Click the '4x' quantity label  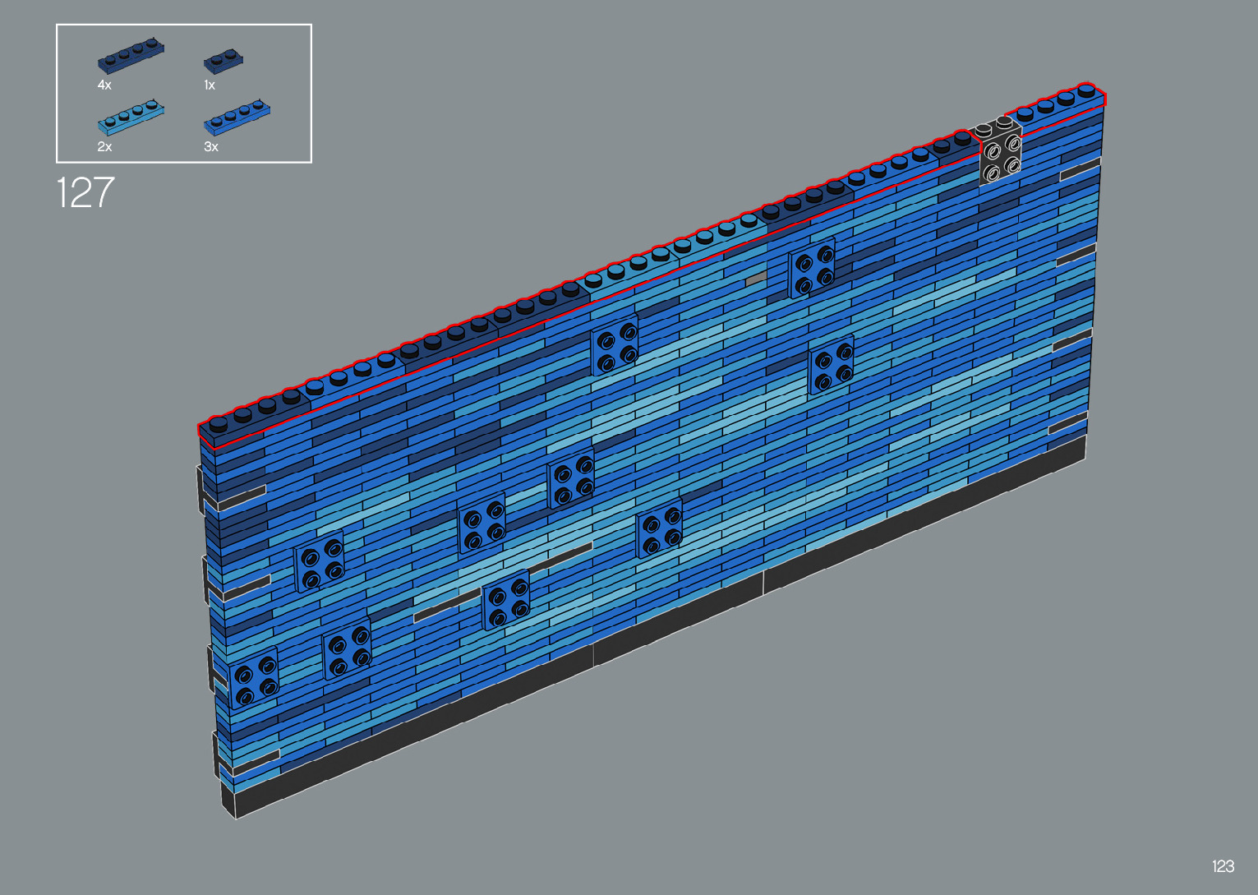click(x=104, y=85)
